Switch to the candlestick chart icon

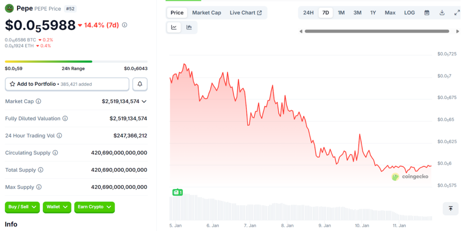pos(189,27)
